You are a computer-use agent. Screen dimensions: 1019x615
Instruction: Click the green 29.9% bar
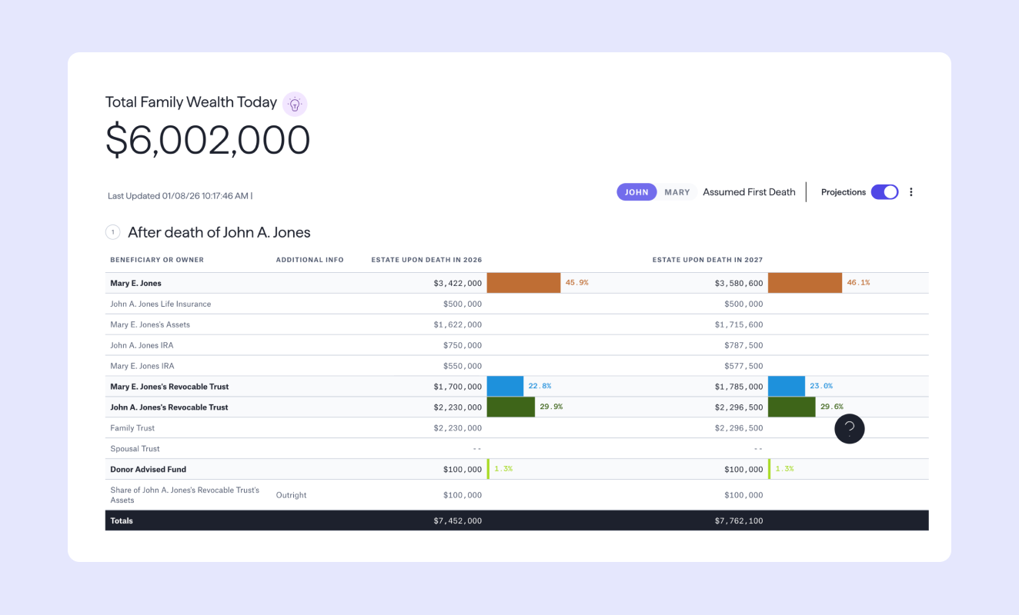(511, 407)
